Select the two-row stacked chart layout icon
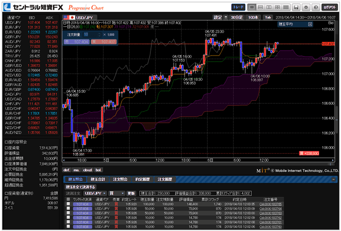Screen dimensions: 341x231 (260, 7)
